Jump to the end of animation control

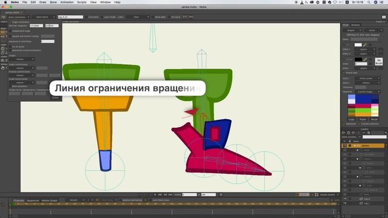170,195
